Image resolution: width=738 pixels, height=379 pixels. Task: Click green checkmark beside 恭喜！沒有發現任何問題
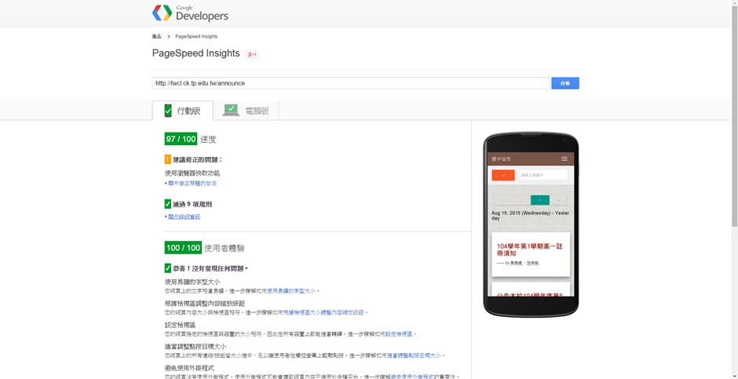168,268
